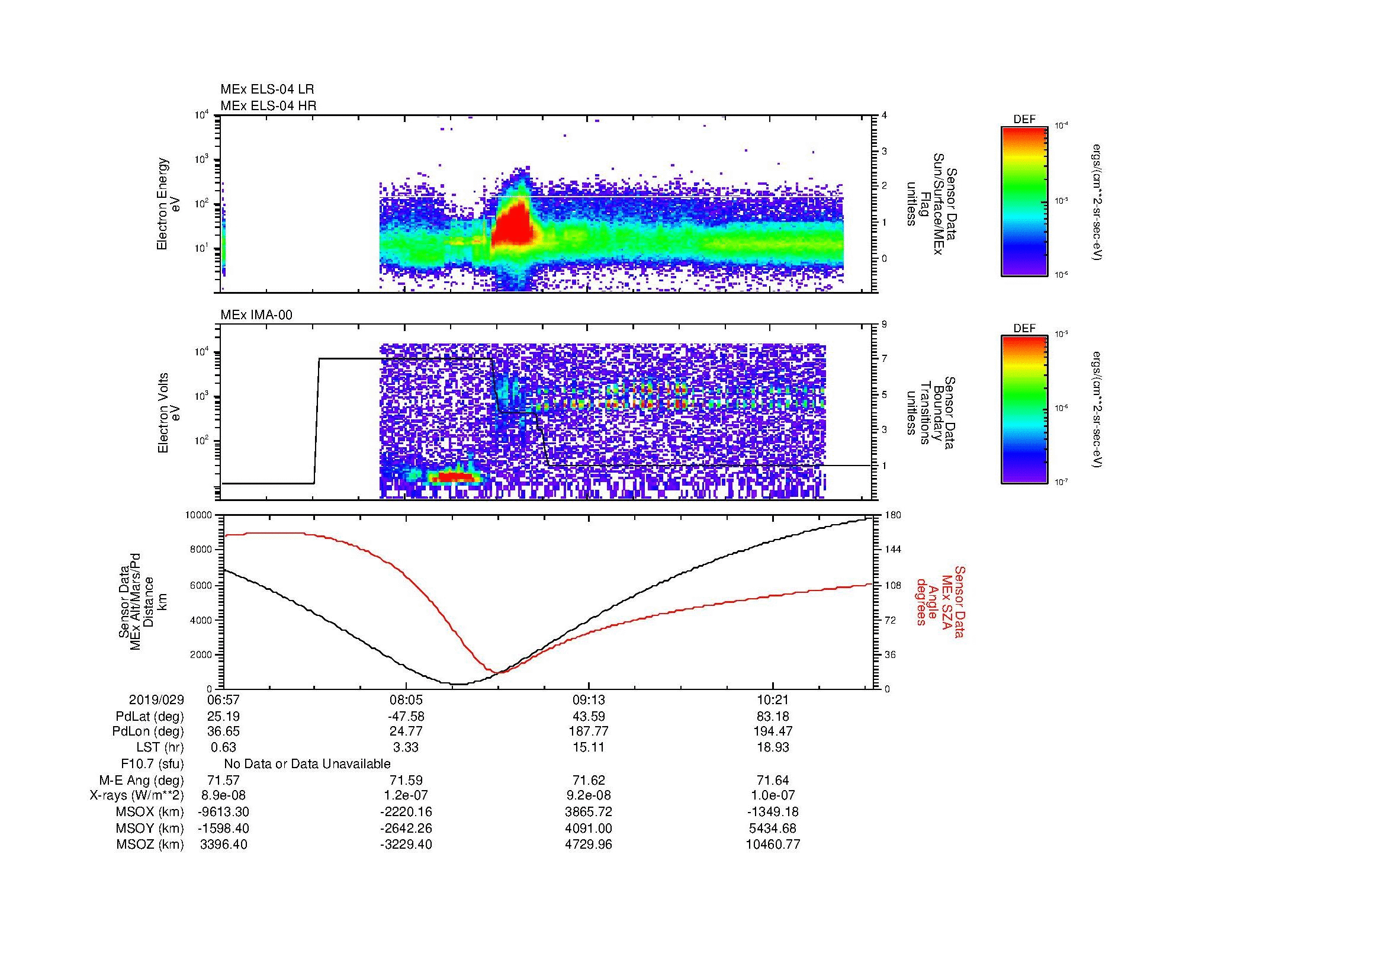1385x979 pixels.
Task: Click the 'M-E Ang (deg)' row label
Action: click(x=142, y=781)
